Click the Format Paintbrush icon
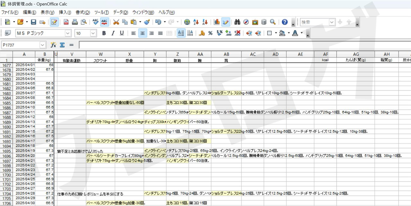 pyautogui.click(x=147, y=22)
